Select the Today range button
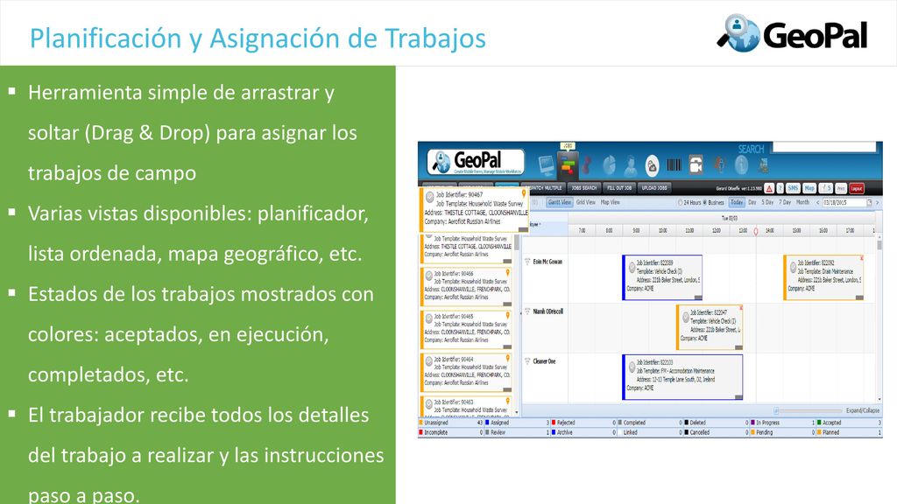This screenshot has width=897, height=504. pos(737,202)
